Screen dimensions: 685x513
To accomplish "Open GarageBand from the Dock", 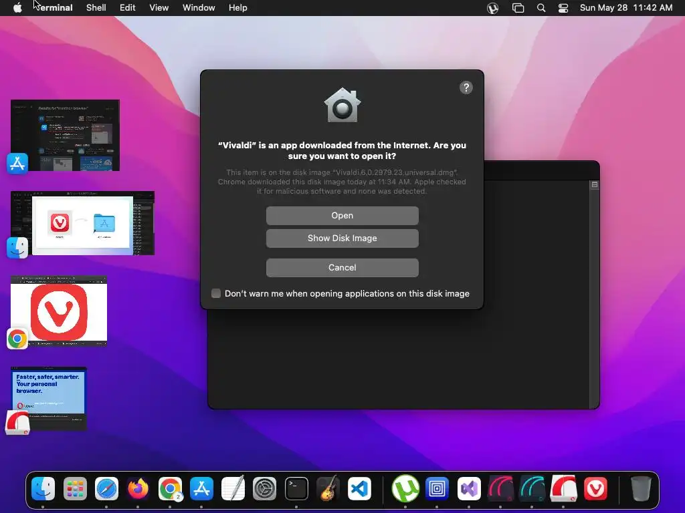I will pyautogui.click(x=328, y=488).
